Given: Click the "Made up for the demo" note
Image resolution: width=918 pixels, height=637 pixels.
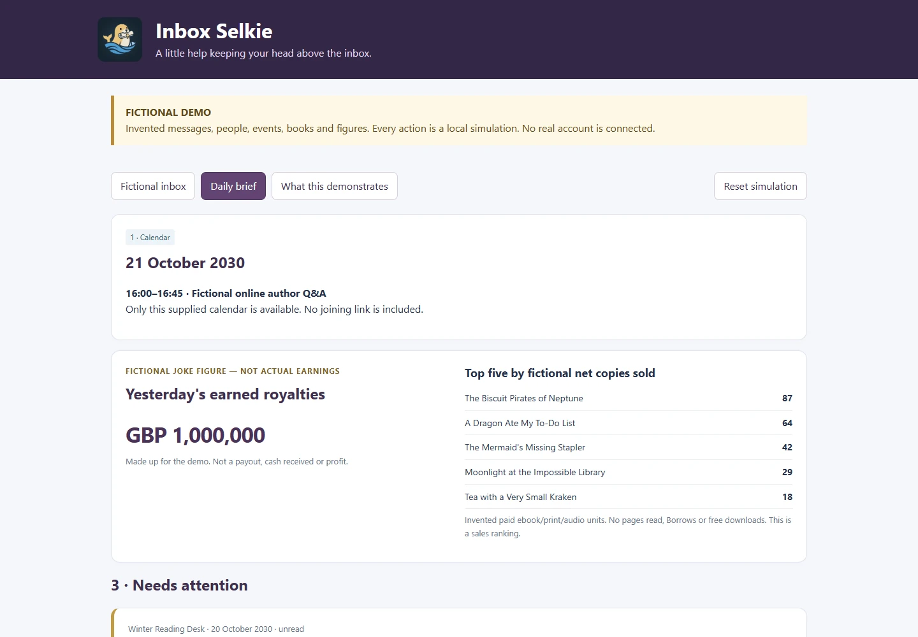Looking at the screenshot, I should (237, 462).
